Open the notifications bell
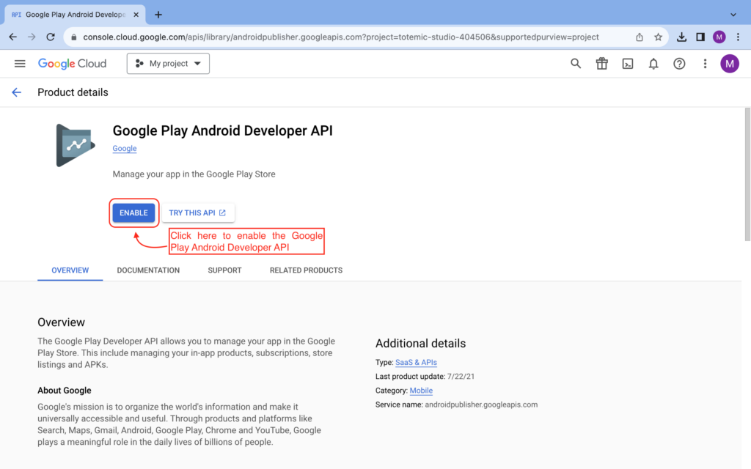 [653, 64]
